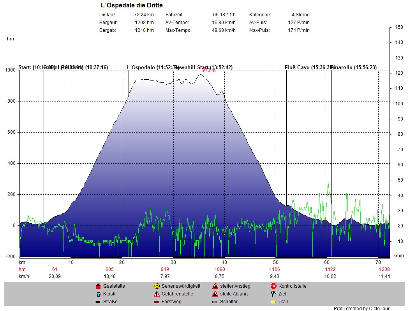Click the steile Abfahrt triangle icon
Screen dimensions: 409x311
[x=215, y=294]
